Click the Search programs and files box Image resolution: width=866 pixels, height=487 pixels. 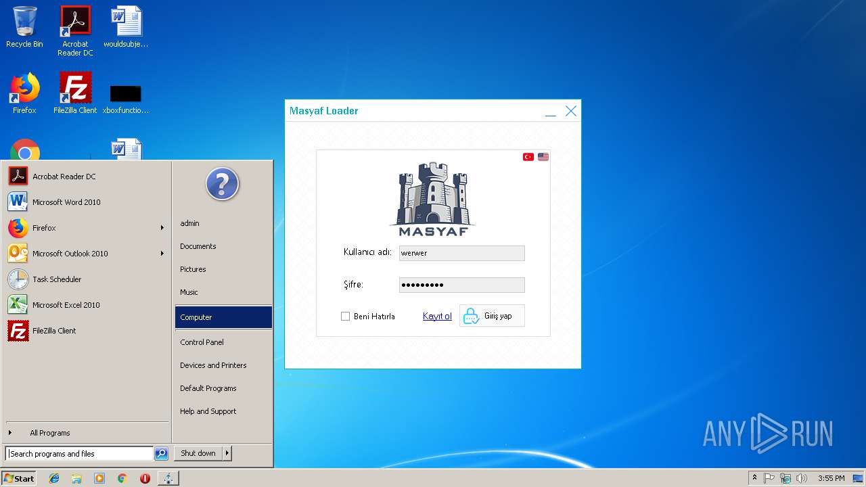(79, 454)
